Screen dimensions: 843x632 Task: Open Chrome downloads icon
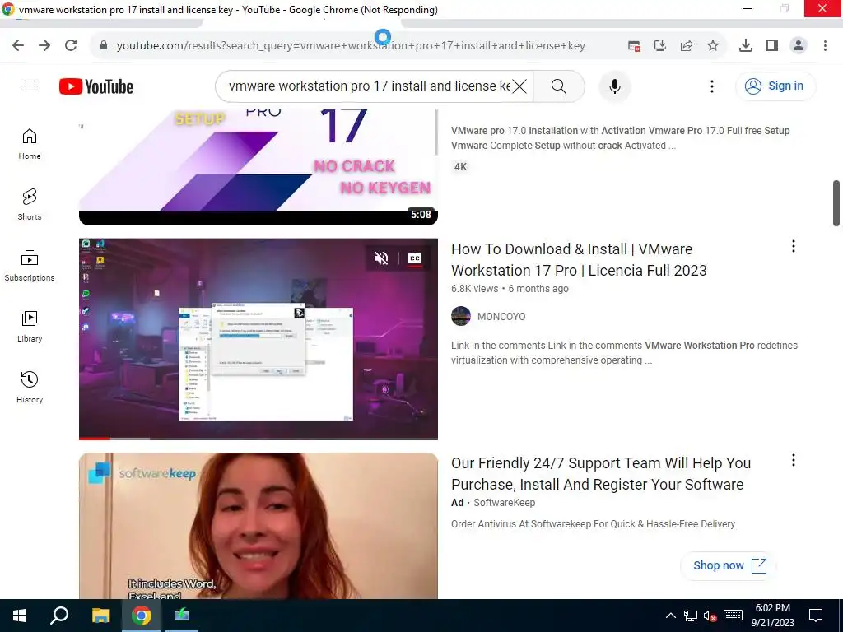point(746,46)
